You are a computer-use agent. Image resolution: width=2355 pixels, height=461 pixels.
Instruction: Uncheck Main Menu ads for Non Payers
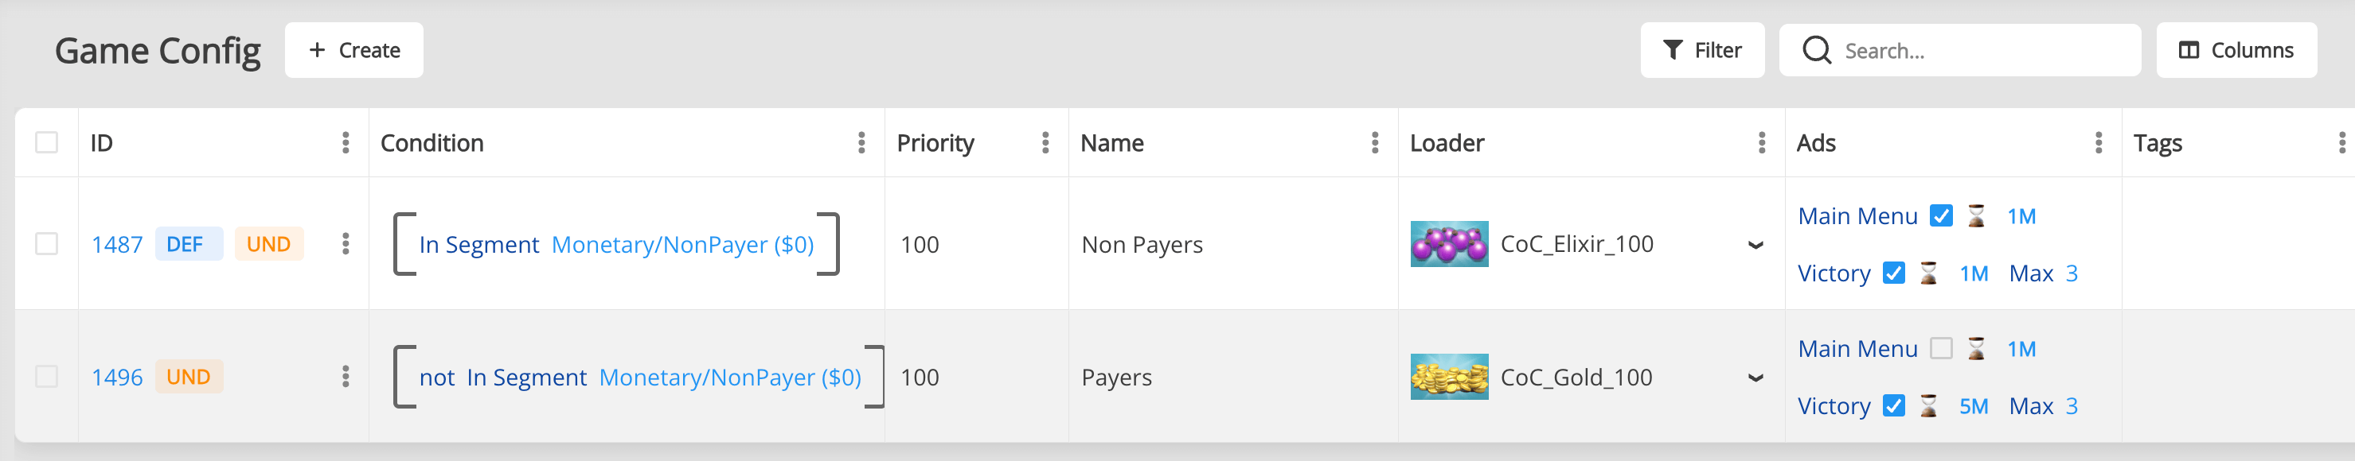(1940, 216)
